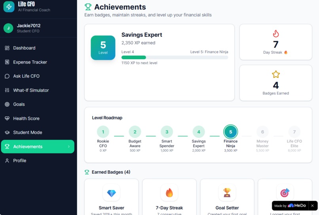Expand the Achievements chevron arrow in sidebar

[x=69, y=147]
